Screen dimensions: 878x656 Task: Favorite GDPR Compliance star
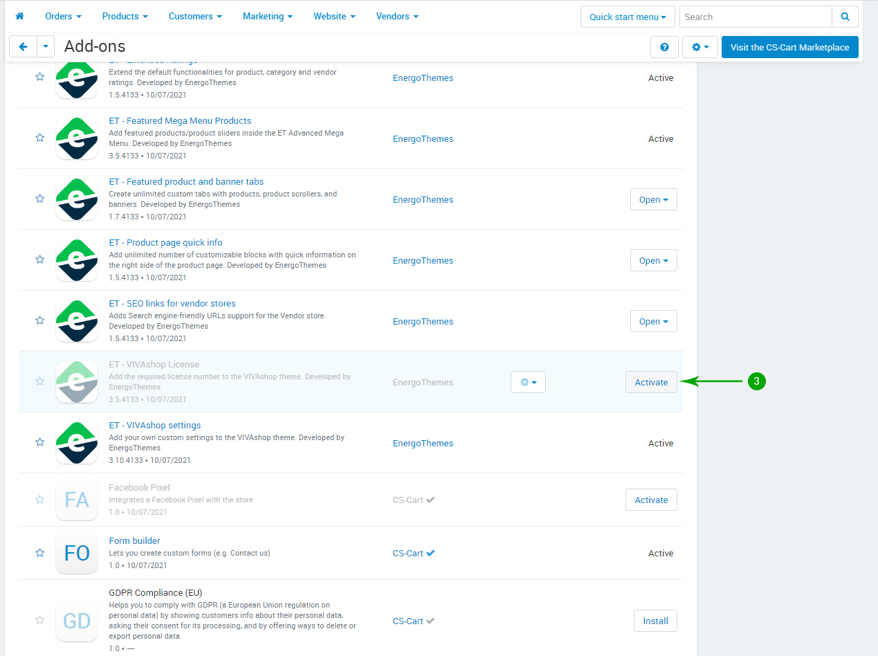click(39, 620)
